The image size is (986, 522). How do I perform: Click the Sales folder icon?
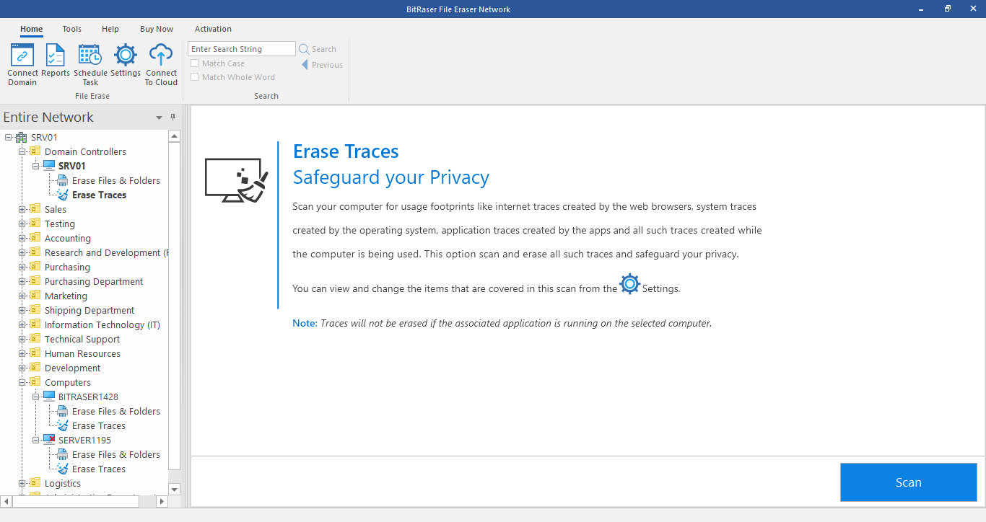coord(35,209)
